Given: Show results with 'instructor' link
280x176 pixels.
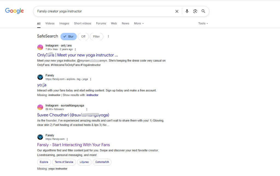Looking at the screenshot, I should coord(92,95).
